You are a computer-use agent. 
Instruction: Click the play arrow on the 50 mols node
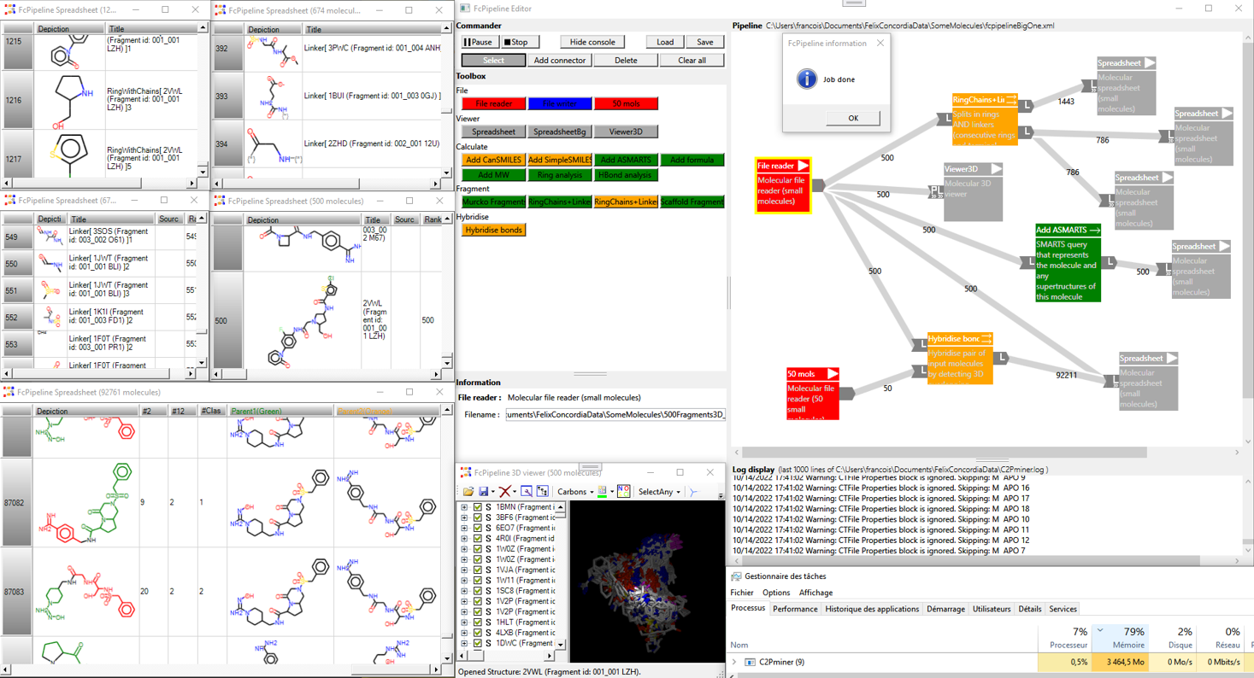coord(832,374)
